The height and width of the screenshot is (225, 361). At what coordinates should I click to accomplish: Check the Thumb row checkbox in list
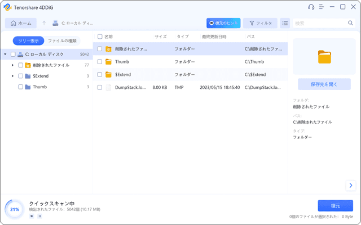click(x=100, y=62)
